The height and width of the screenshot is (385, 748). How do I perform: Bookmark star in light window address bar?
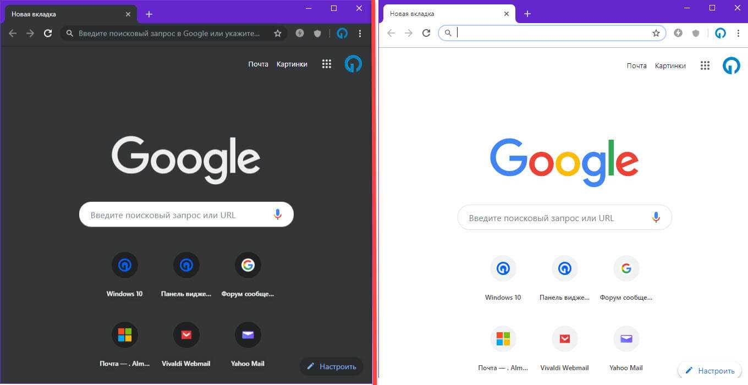coord(656,33)
